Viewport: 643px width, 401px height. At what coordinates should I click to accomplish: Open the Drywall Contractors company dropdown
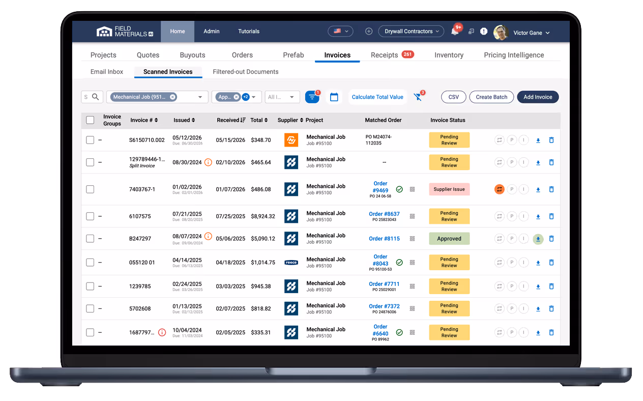pos(412,32)
